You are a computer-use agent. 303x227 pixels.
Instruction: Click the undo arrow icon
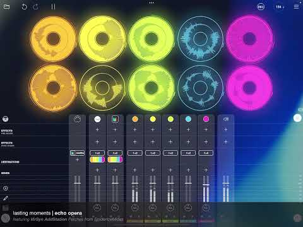pos(24,7)
